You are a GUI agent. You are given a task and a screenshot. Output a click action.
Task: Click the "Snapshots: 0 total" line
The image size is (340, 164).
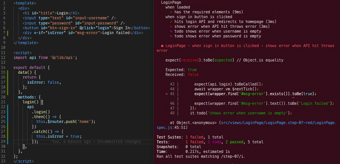179,147
